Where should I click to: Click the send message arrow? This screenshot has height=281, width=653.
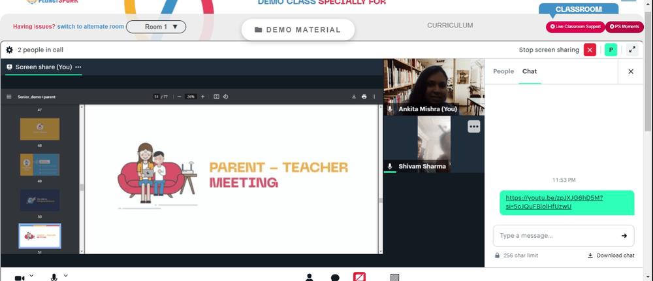(624, 236)
